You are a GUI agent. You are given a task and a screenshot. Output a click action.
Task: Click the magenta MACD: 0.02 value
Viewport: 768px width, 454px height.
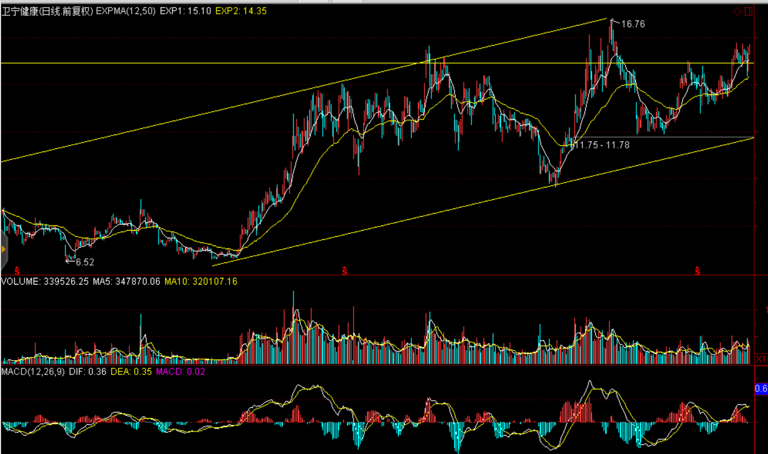click(180, 371)
